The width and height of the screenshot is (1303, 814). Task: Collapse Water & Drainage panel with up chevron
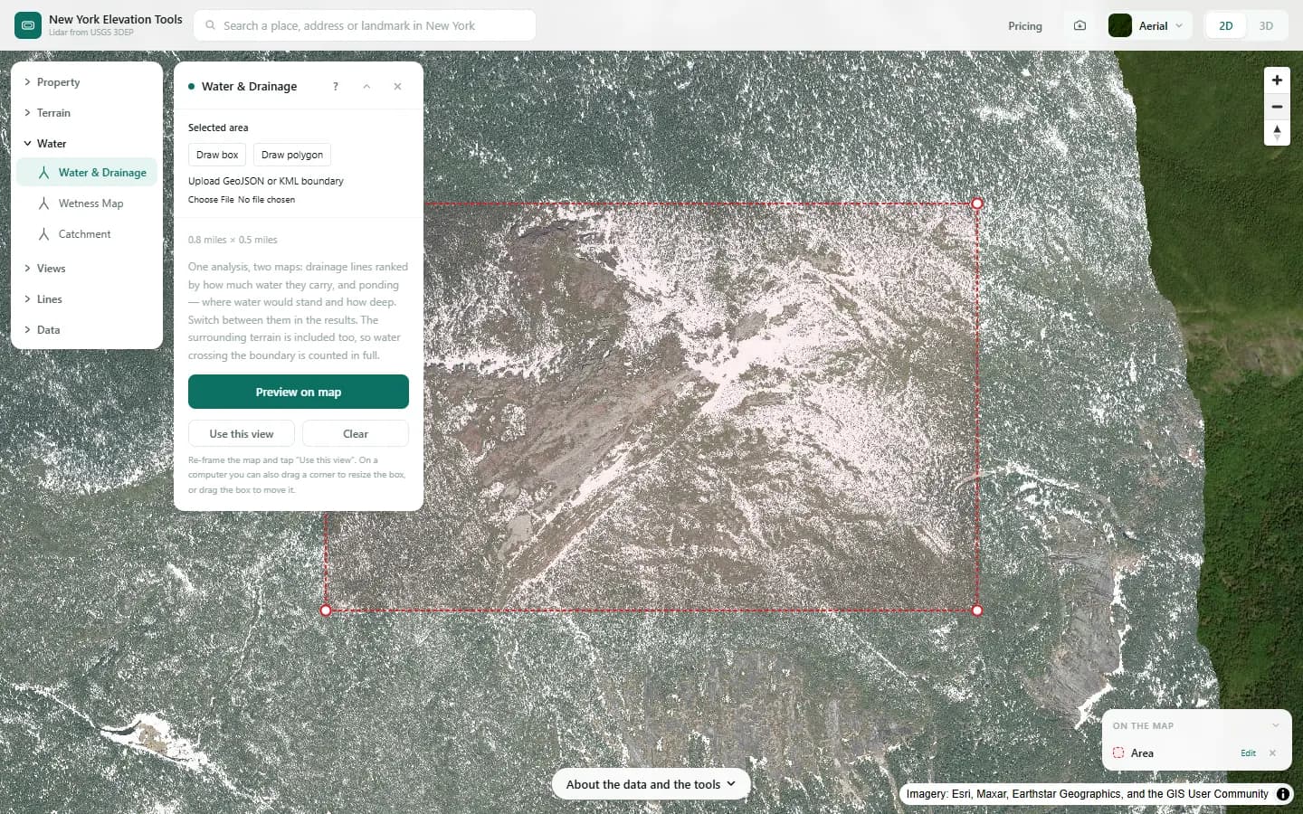(x=366, y=86)
